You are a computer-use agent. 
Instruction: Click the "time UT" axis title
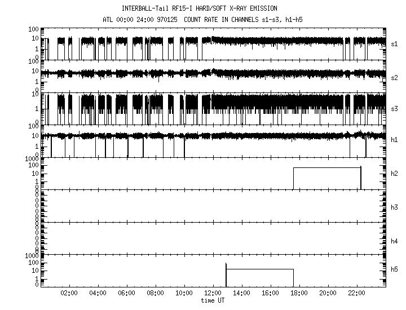pyautogui.click(x=213, y=301)
